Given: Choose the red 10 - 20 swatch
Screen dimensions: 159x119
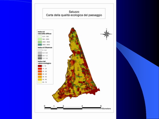Looking at the screenshot, I should click(x=40, y=69).
